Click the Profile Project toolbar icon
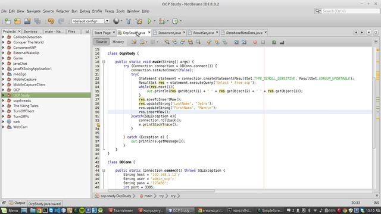Viewport: 381px width, 214px height. coord(175,21)
